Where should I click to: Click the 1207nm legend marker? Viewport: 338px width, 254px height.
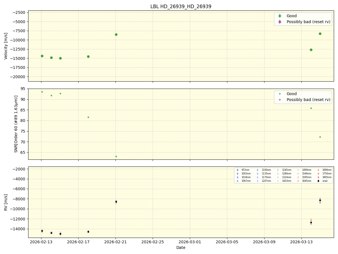click(258, 181)
